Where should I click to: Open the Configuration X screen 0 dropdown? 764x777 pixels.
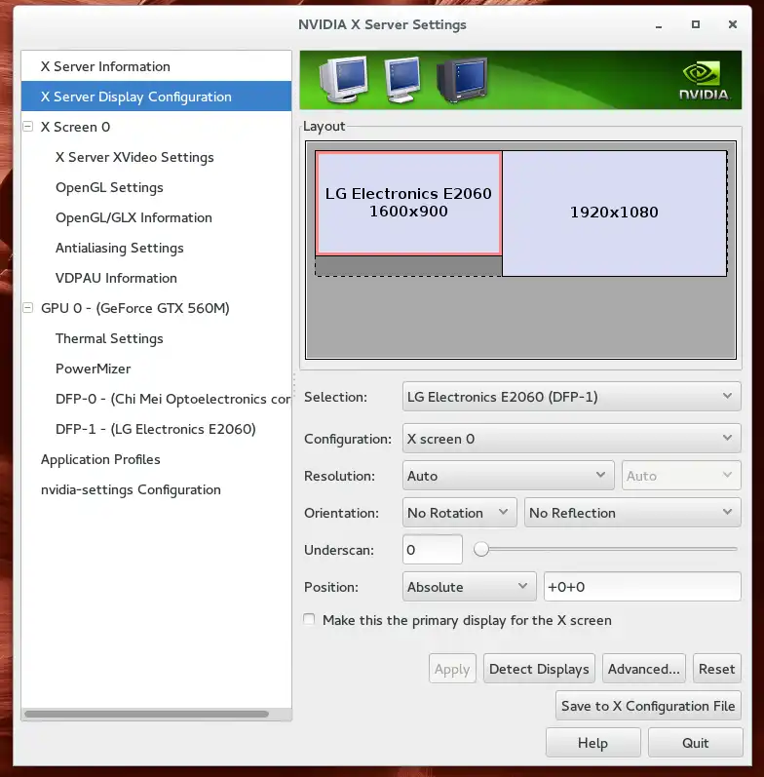click(571, 439)
